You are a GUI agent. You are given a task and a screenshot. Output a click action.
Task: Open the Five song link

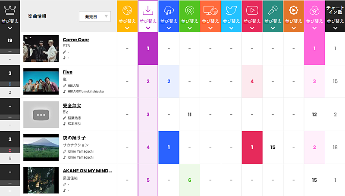68,72
